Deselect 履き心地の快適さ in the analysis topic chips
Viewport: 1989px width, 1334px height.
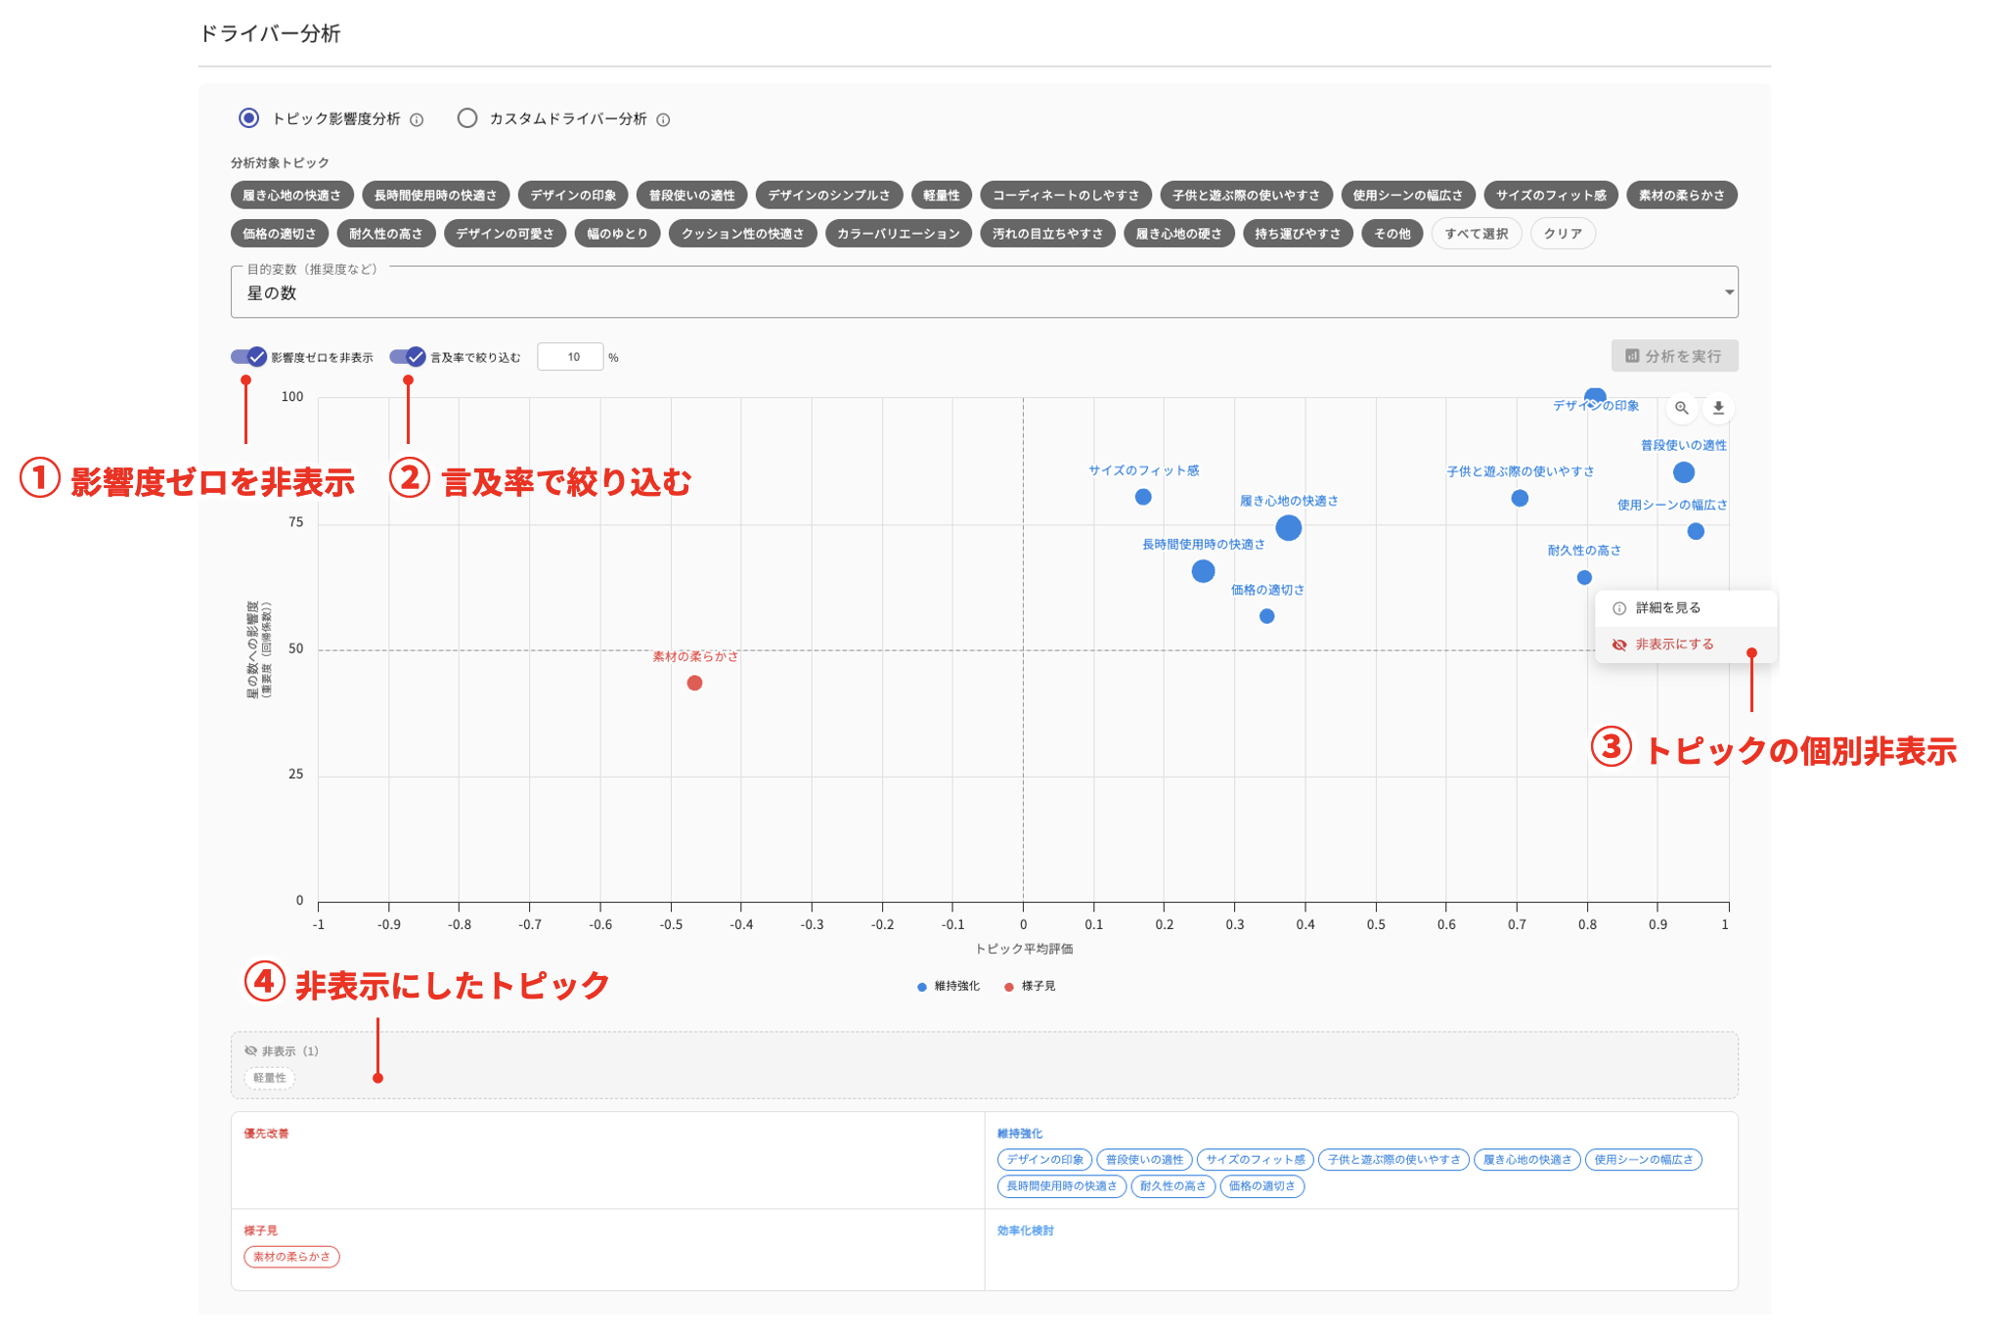(x=291, y=196)
